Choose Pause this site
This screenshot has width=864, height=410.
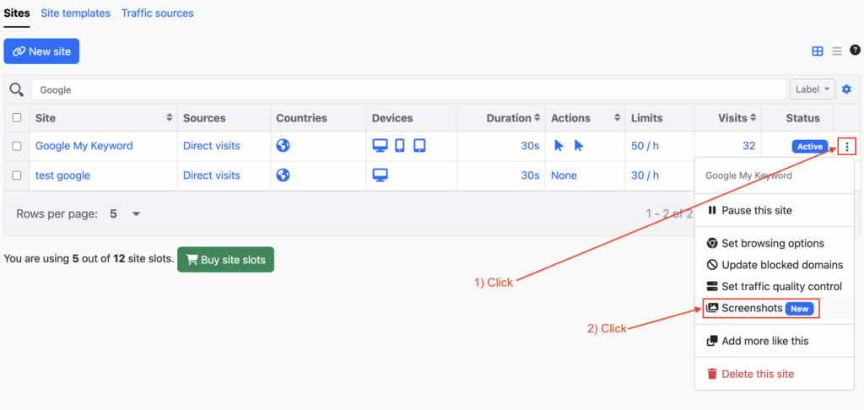point(749,210)
